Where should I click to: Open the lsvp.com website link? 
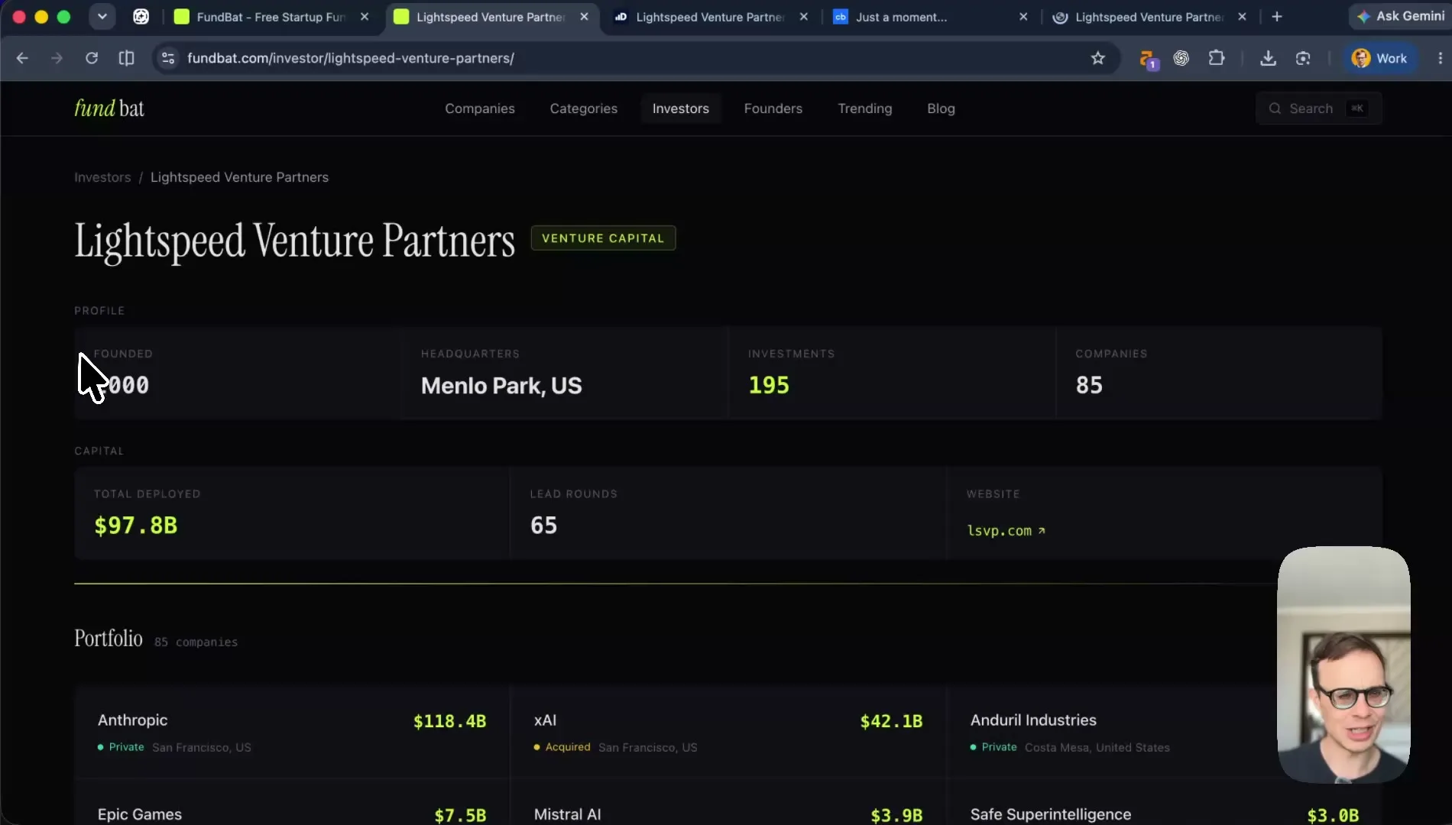pos(1006,530)
